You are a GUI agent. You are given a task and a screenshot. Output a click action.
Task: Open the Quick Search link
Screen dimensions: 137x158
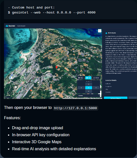pos(21,26)
